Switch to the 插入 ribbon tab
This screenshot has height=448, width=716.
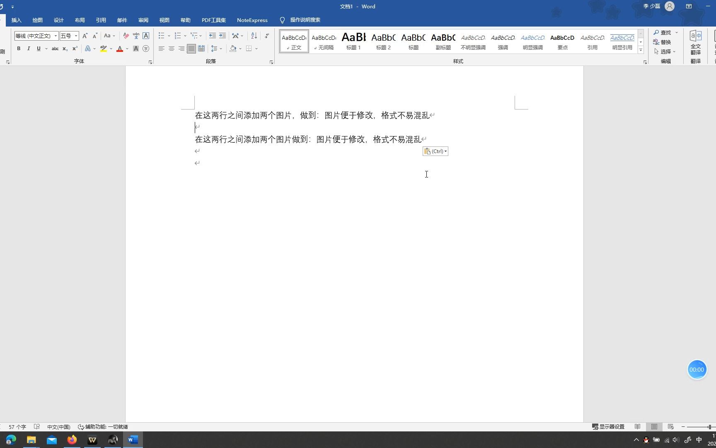(x=16, y=20)
